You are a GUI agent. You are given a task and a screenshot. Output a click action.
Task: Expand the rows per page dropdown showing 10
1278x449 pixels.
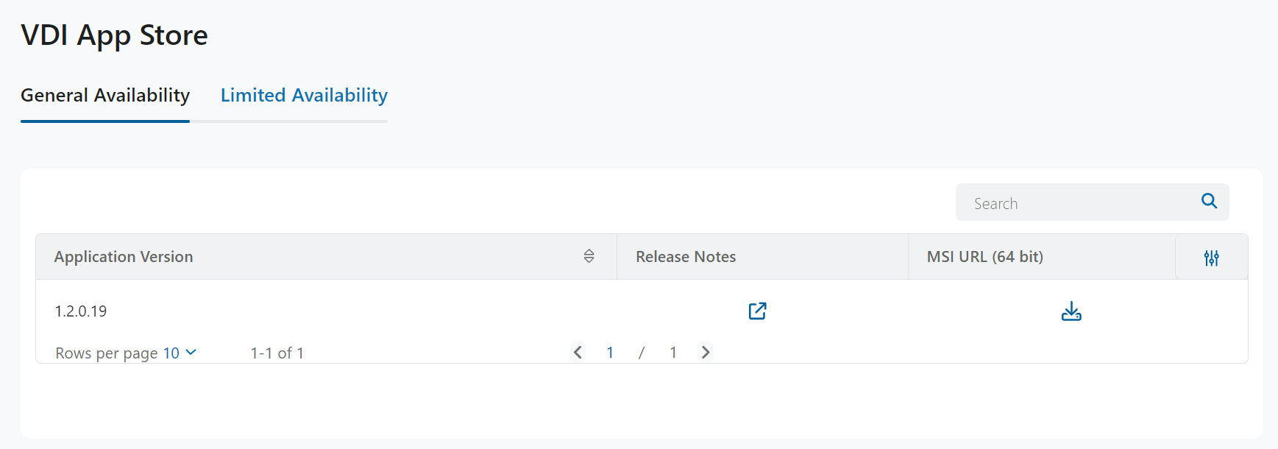[x=180, y=353]
